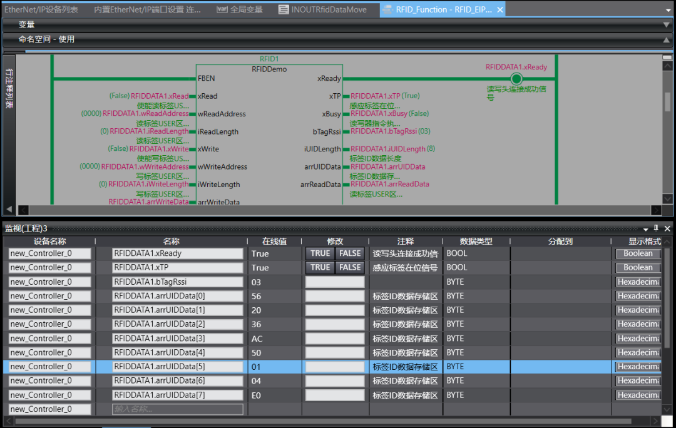Open the tab list overflow dropdown
The height and width of the screenshot is (428, 676).
point(669,9)
